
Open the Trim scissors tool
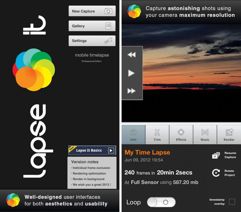[157, 134]
